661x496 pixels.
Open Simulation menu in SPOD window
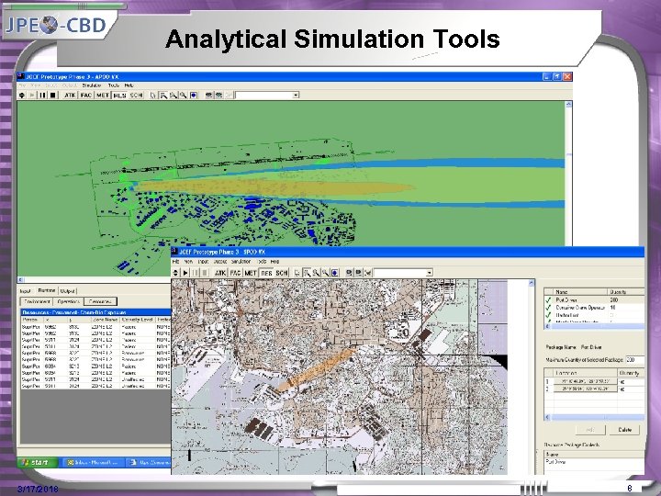click(241, 262)
